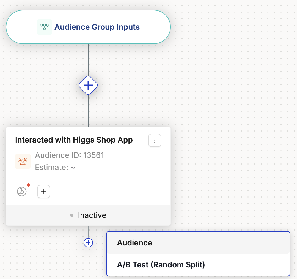Click the round blue plus below the card

[88, 243]
